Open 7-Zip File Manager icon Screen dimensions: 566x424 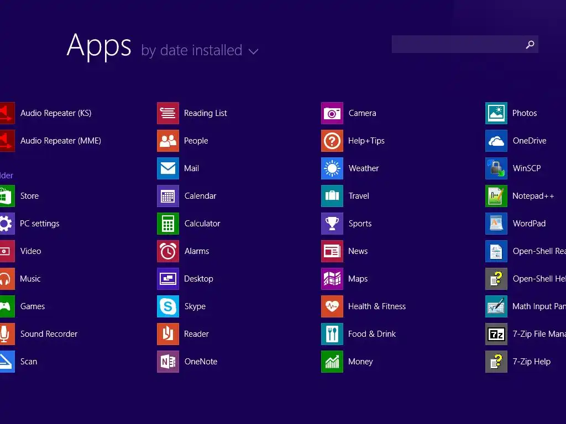[x=496, y=334]
